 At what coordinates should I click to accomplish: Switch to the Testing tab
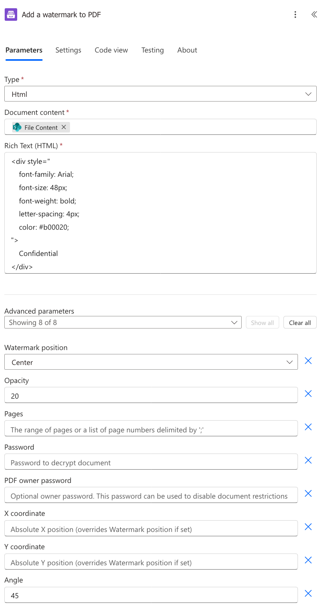(x=152, y=50)
